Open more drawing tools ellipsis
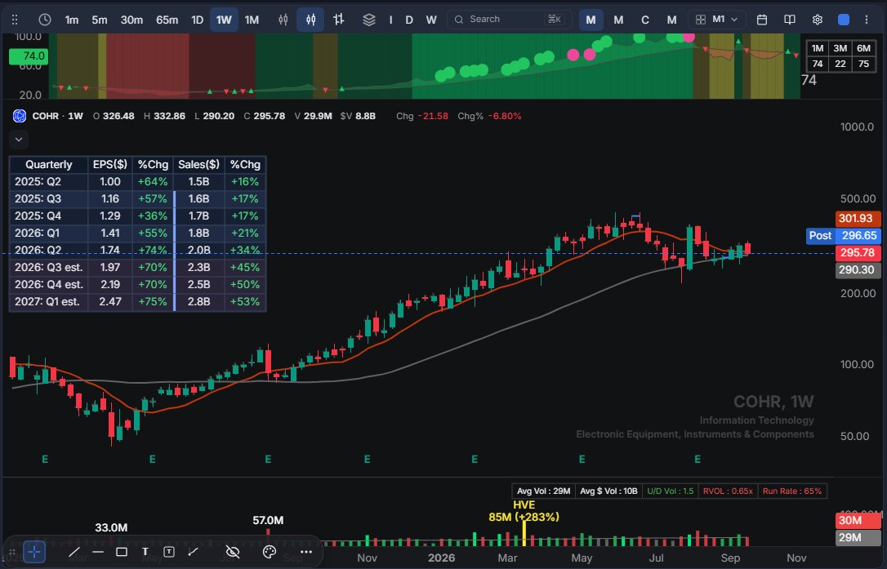Viewport: 887px width, 569px height. 306,552
